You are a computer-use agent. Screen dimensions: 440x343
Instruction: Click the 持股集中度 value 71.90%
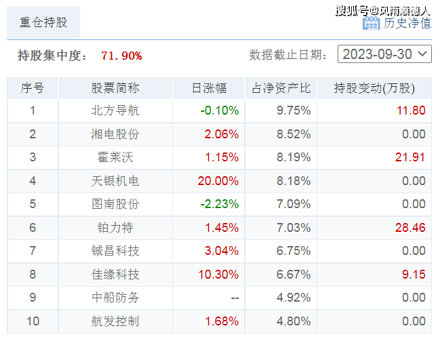click(121, 56)
